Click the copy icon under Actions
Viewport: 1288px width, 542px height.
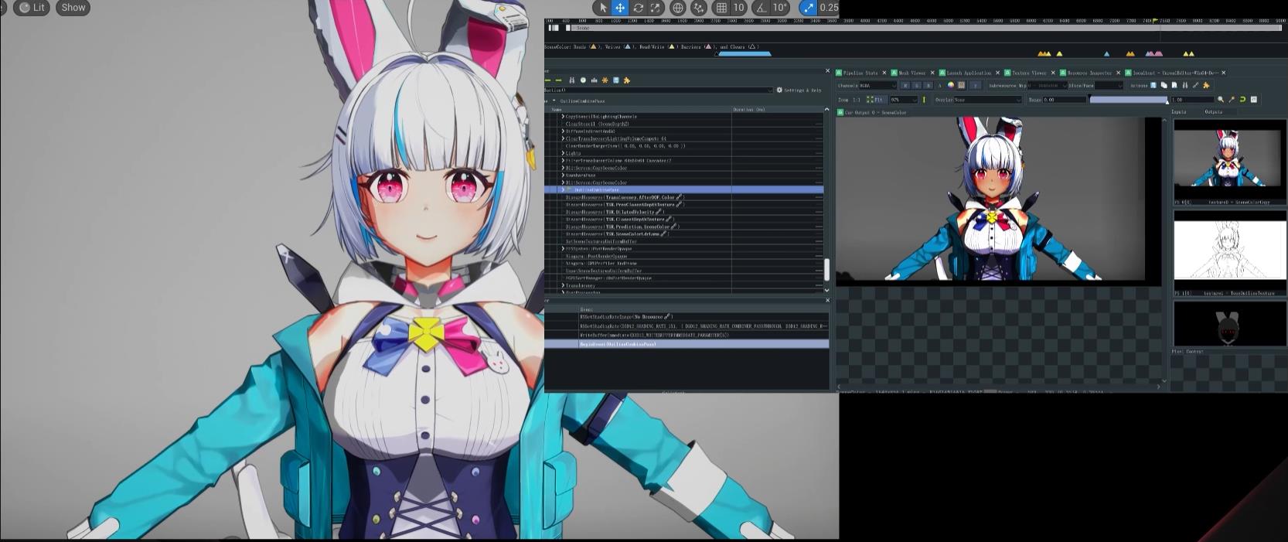(1164, 86)
